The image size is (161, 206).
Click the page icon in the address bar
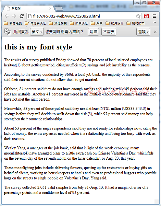pyautogui.click(x=30, y=16)
